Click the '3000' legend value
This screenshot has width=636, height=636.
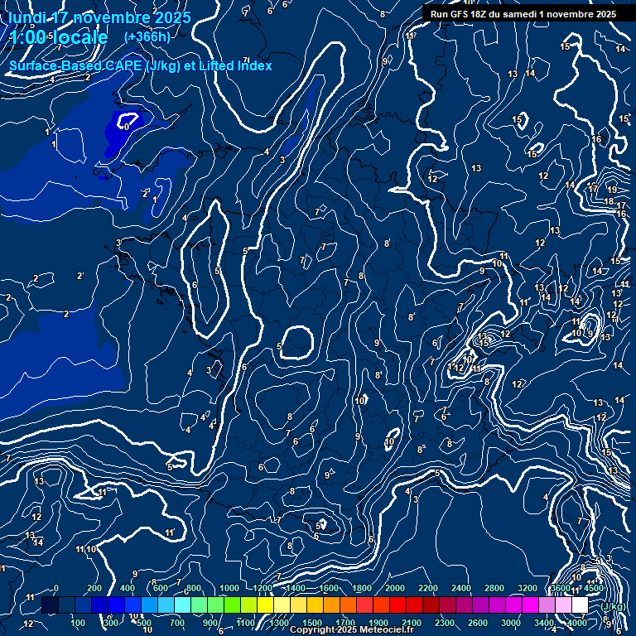[x=511, y=623]
